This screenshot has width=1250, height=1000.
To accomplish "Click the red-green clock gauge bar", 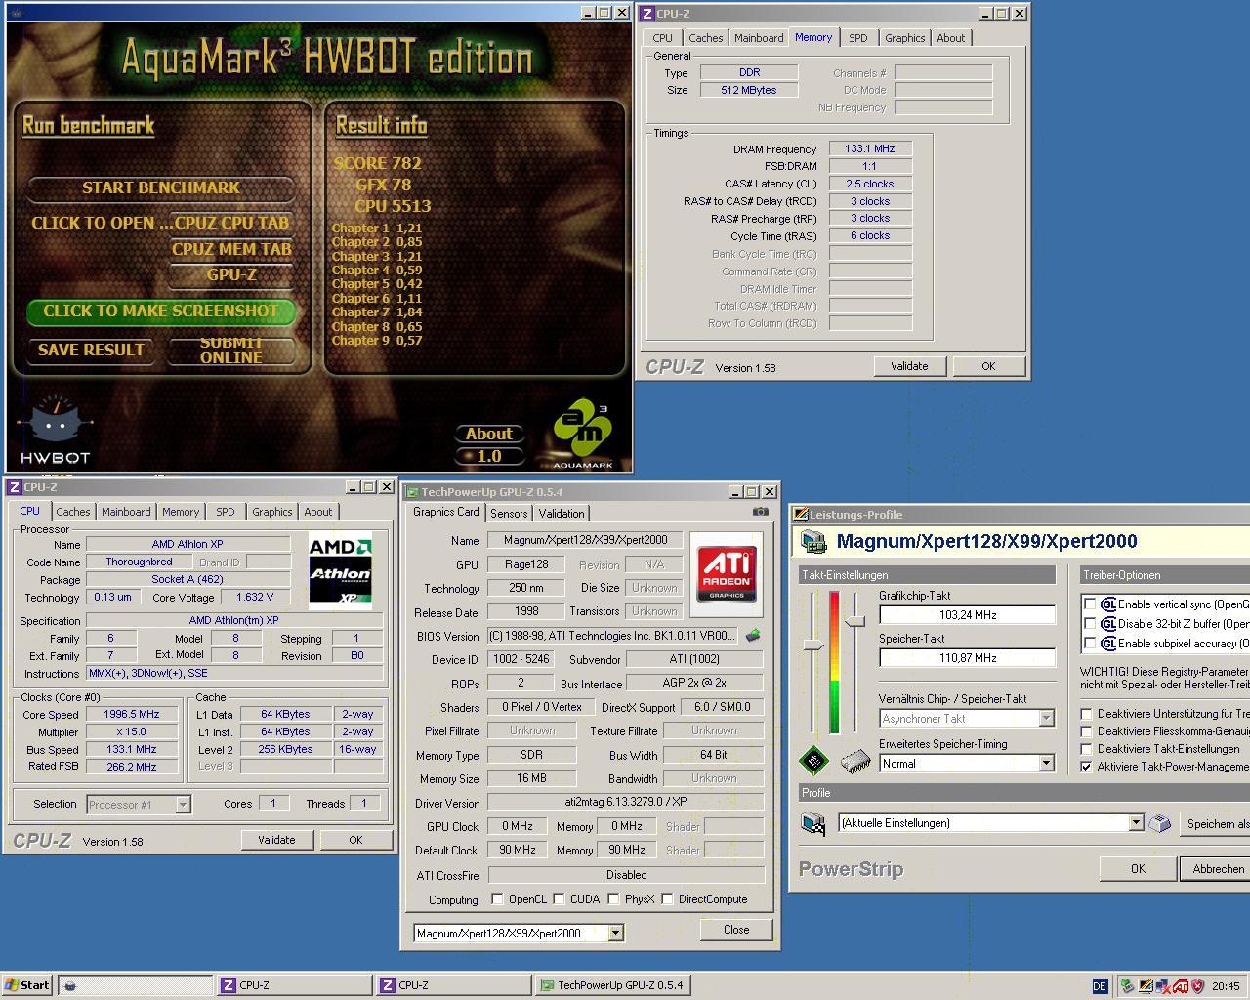I will 834,662.
